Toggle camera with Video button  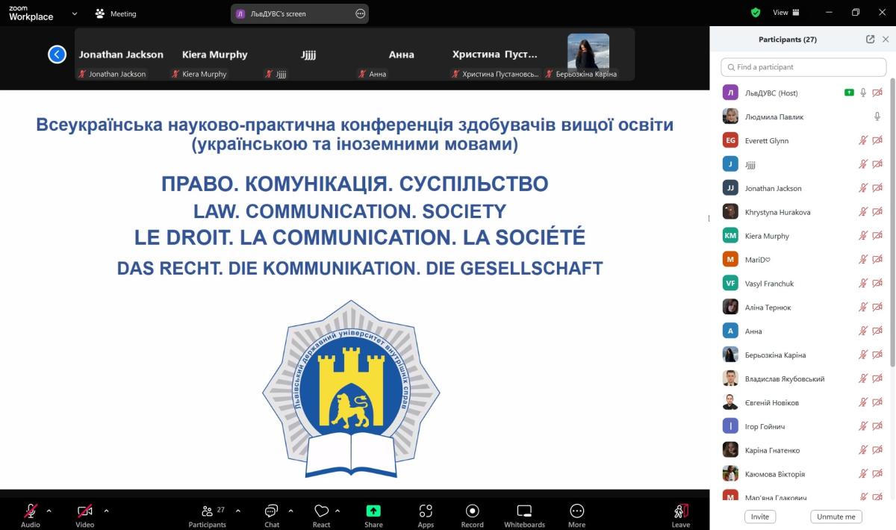85,511
